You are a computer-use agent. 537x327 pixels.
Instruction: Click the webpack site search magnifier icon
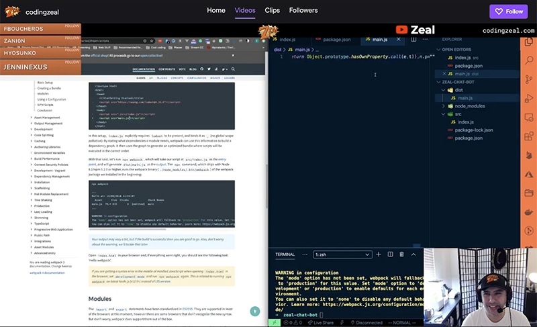(x=233, y=69)
